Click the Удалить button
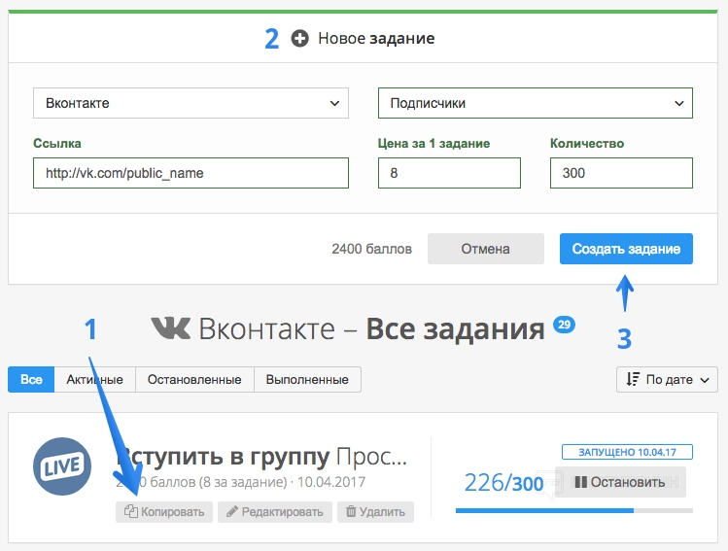 375,512
